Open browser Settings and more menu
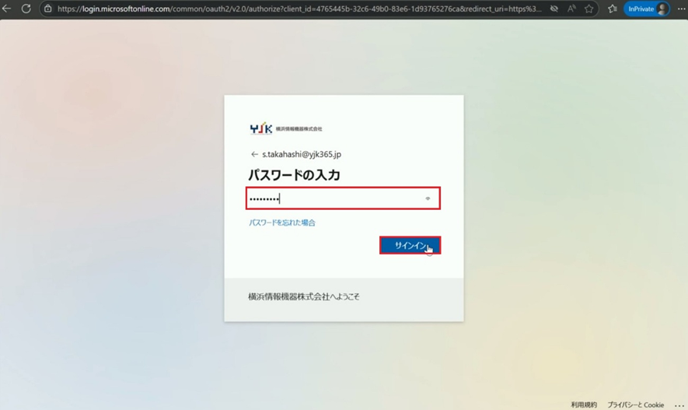 [681, 9]
